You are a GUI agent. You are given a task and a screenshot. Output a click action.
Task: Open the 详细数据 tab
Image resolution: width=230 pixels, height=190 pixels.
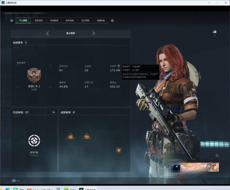[x=54, y=21]
